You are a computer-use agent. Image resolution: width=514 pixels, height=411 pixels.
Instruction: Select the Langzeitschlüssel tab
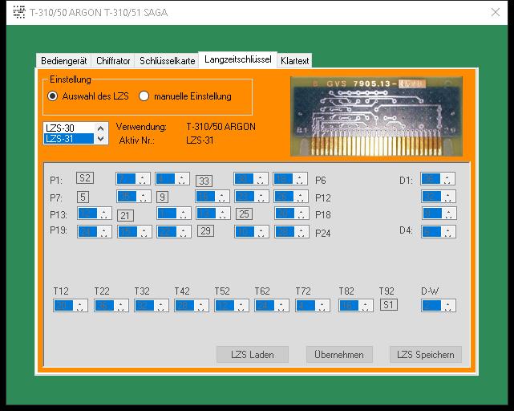238,59
